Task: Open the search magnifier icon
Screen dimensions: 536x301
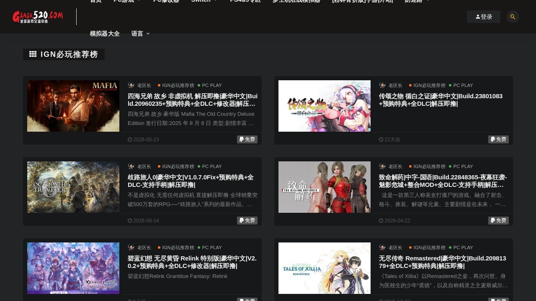Action: [513, 17]
